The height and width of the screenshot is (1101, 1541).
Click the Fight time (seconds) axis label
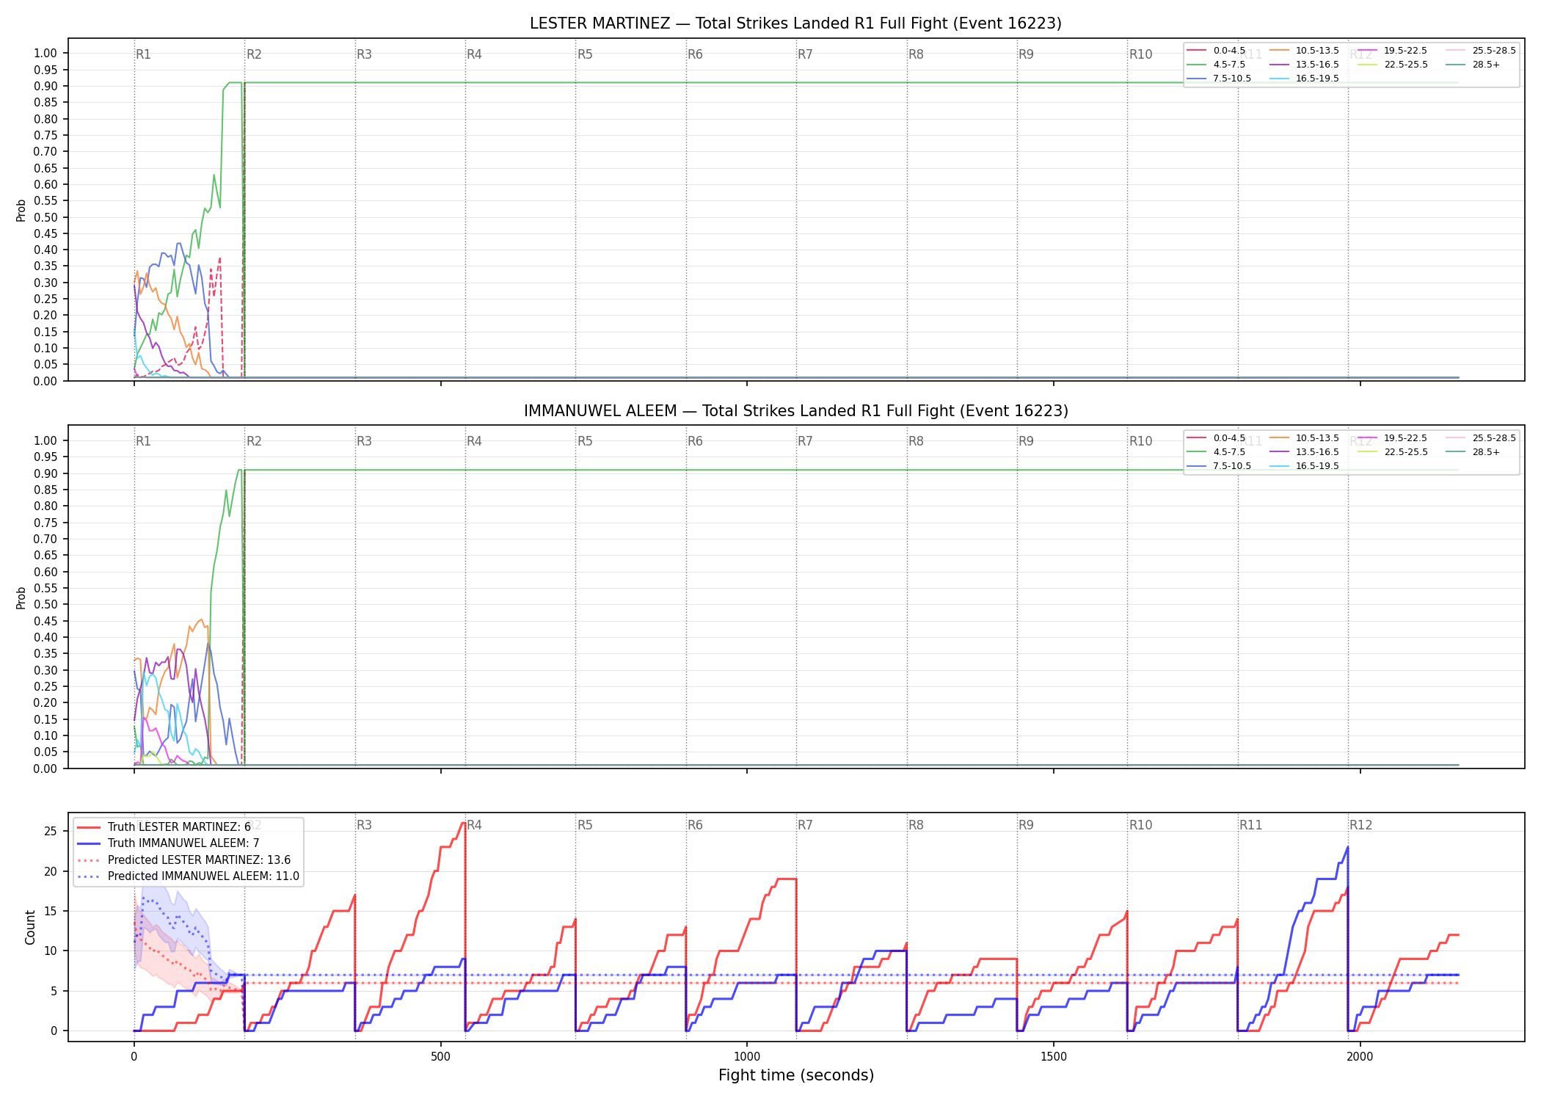point(796,1075)
